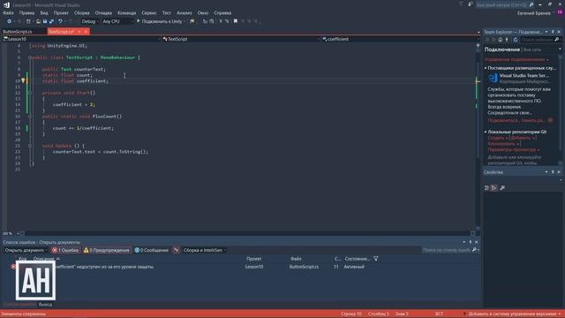Image resolution: width=565 pixels, height=318 pixels.
Task: Click the navigate backward toolbar icon
Action: pyautogui.click(x=9, y=21)
